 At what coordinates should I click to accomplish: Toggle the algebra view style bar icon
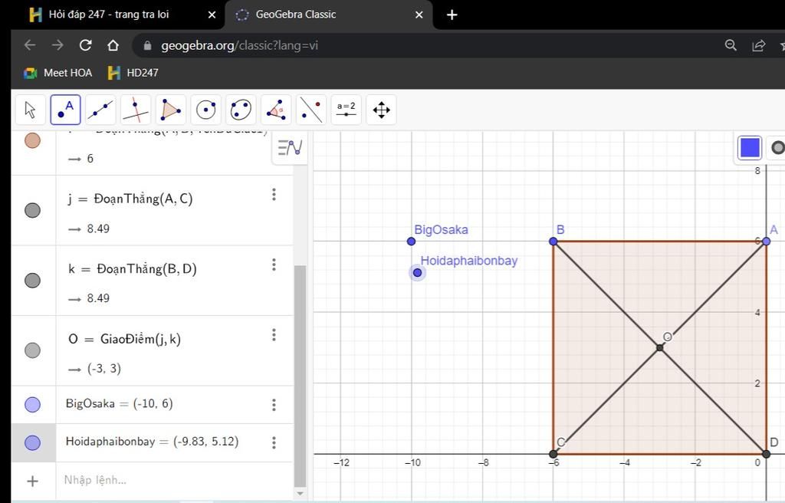290,148
